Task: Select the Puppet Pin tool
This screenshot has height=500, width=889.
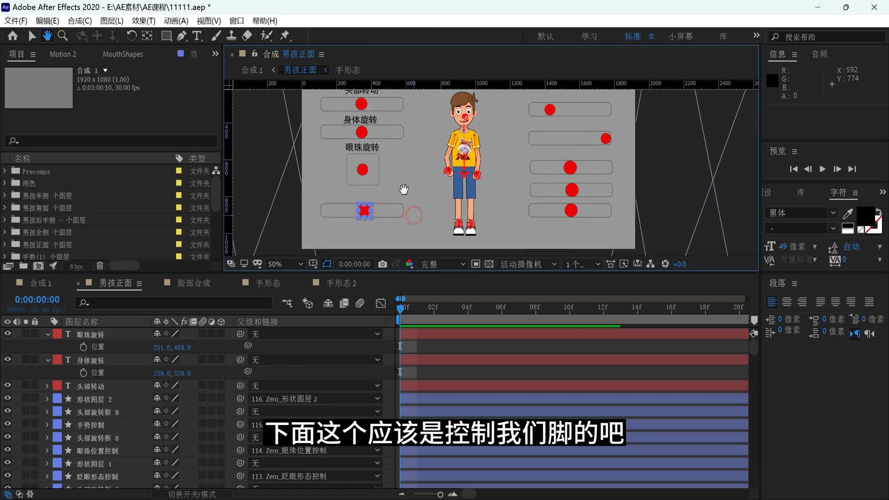Action: 285,36
